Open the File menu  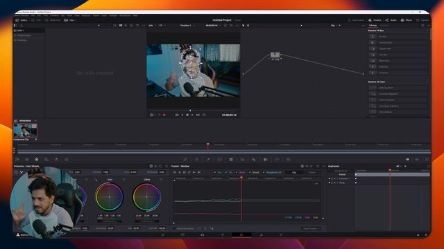tap(33, 15)
